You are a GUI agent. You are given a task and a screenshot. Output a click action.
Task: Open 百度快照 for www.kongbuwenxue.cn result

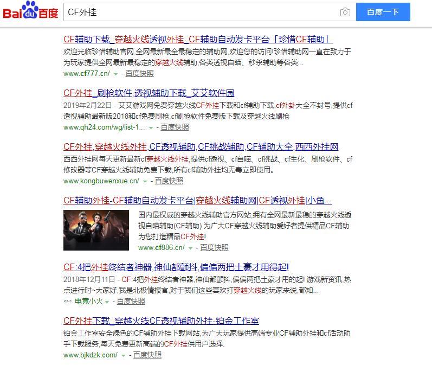tap(169, 181)
